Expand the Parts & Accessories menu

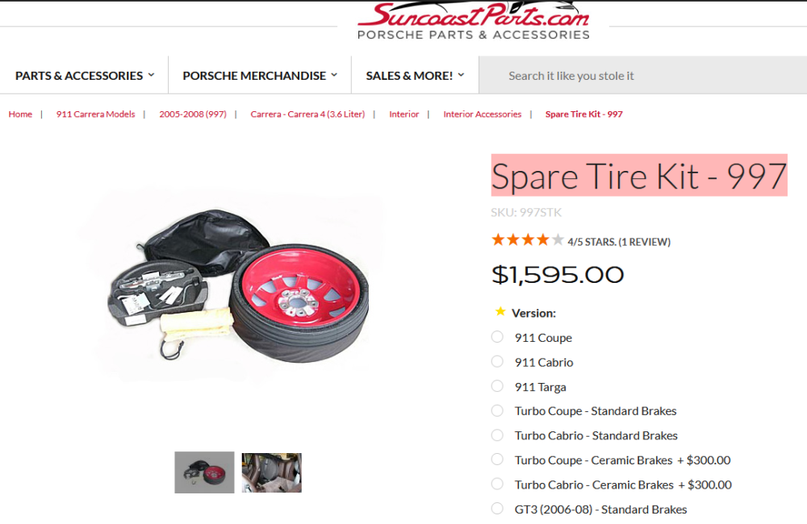click(85, 76)
